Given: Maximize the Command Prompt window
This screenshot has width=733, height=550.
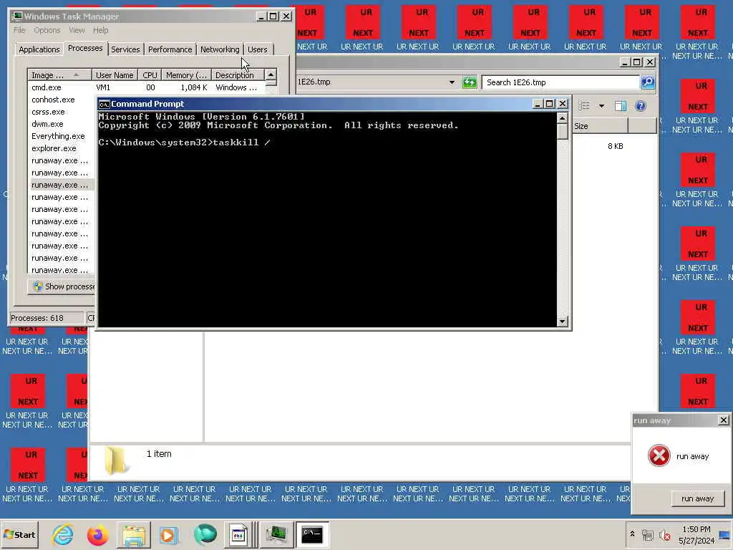Looking at the screenshot, I should coord(550,104).
